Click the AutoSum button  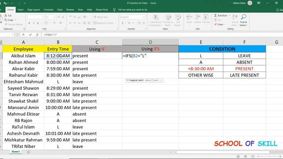(x=221, y=15)
